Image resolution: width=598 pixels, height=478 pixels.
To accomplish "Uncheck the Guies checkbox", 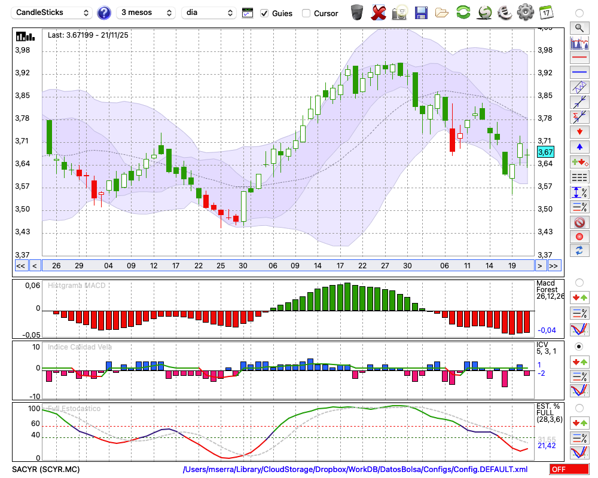I will (264, 13).
